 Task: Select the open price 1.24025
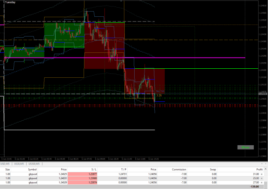point(63,174)
